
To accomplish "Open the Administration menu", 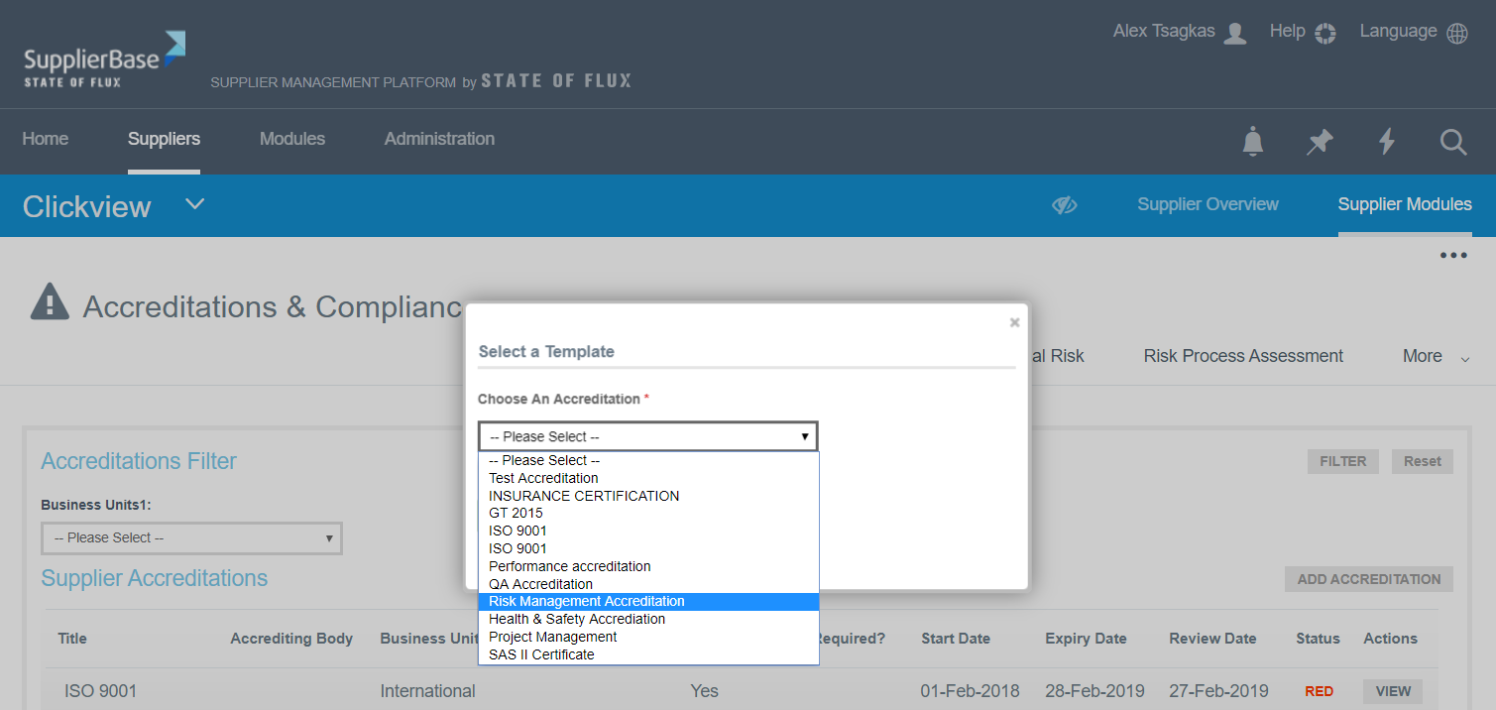I will (439, 139).
